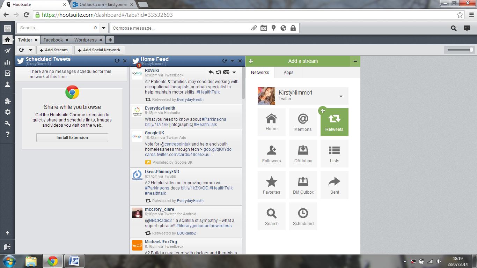
Task: Switch to the Facebook tab
Action: (53, 40)
